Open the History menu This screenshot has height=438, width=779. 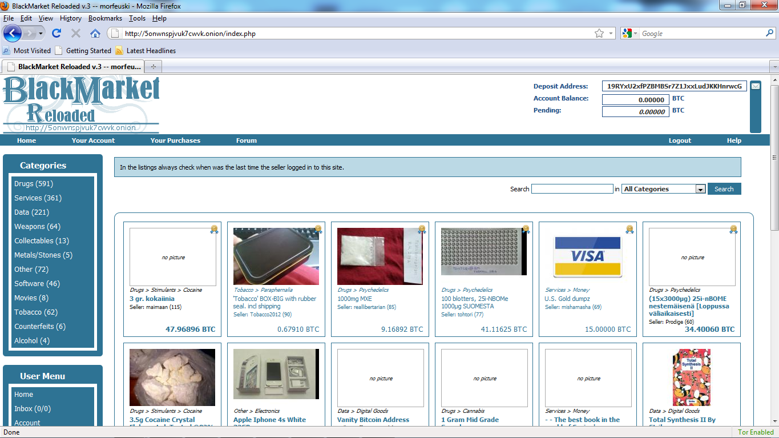click(x=71, y=18)
